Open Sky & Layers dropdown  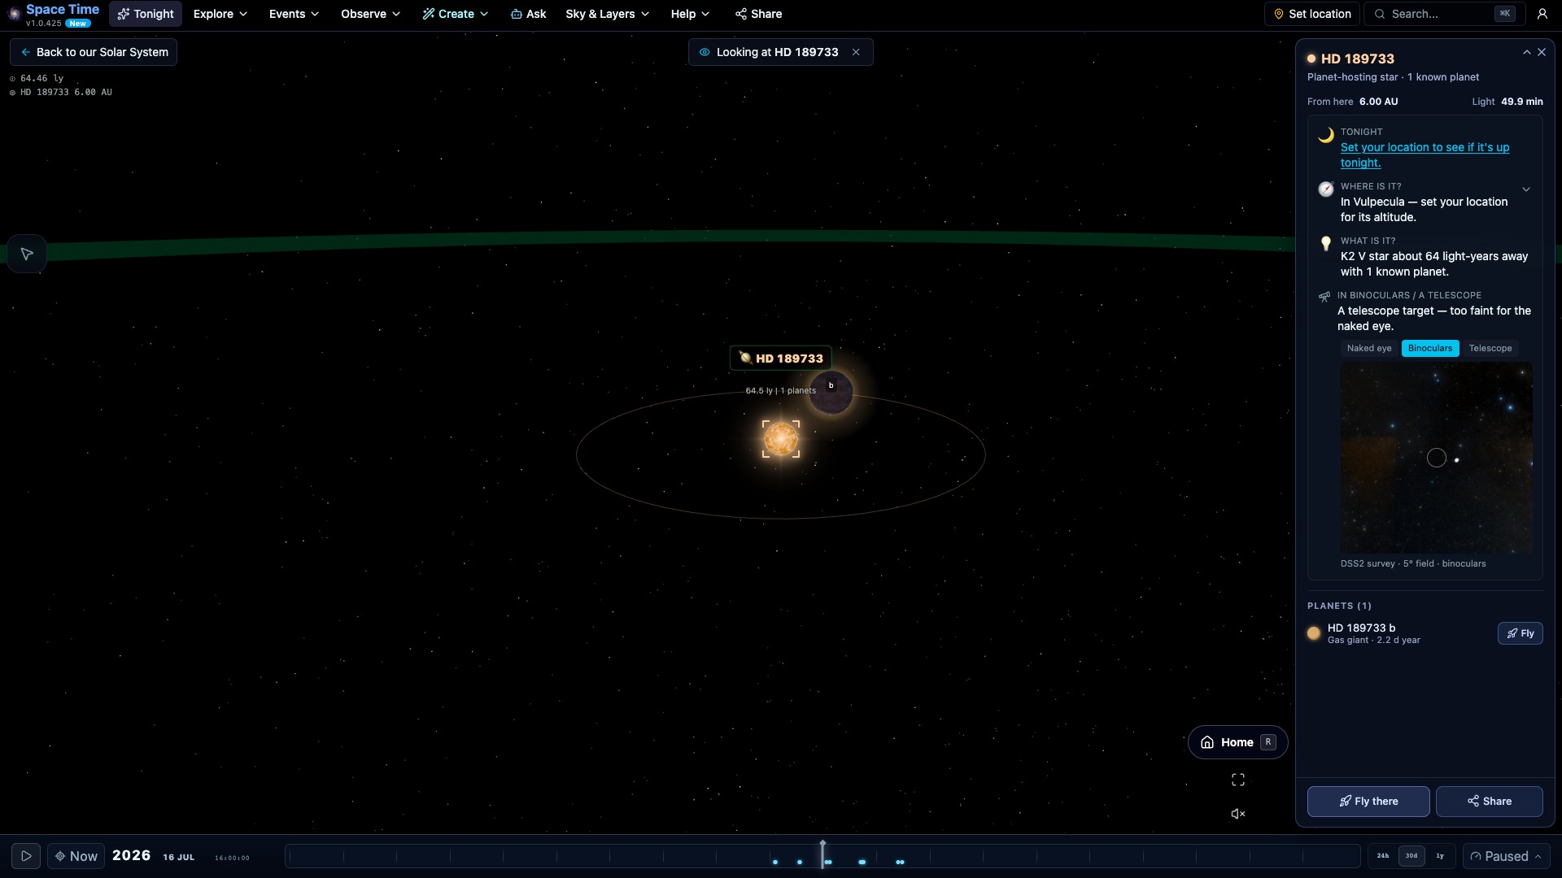click(x=607, y=14)
